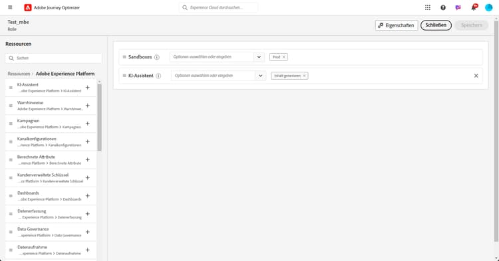
Task: Click the Speichern button
Action: (471, 25)
